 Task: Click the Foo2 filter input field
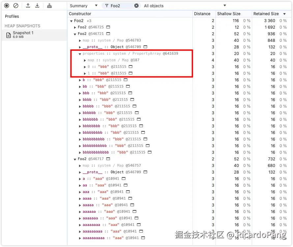tap(121, 6)
